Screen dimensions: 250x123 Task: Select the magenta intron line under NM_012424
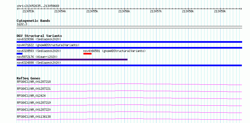click(129, 98)
